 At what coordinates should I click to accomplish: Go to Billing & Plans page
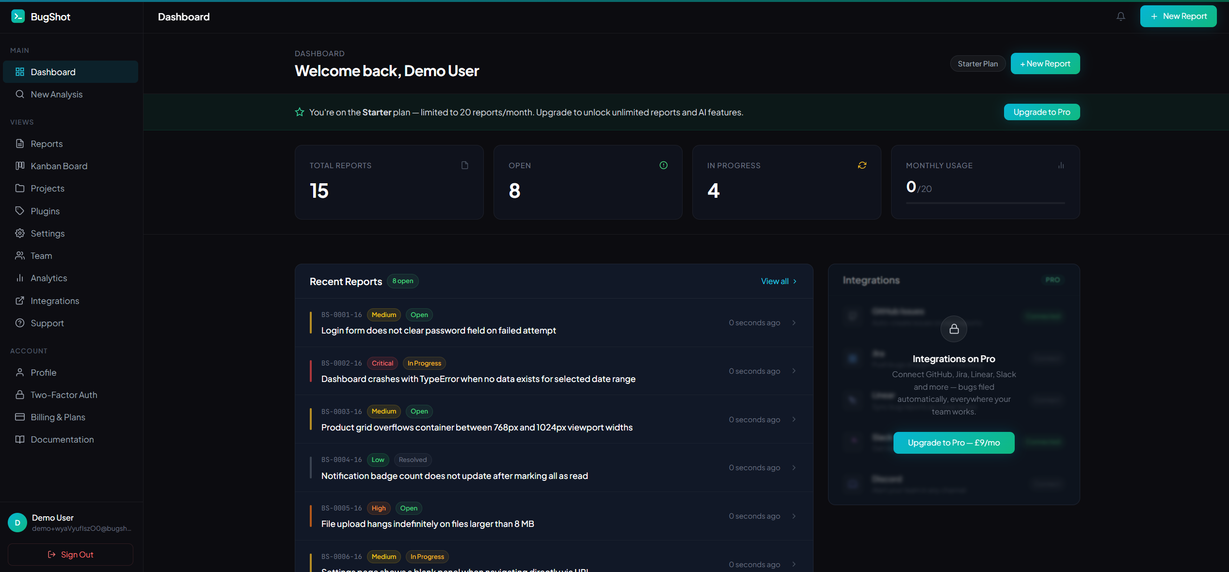(x=58, y=417)
